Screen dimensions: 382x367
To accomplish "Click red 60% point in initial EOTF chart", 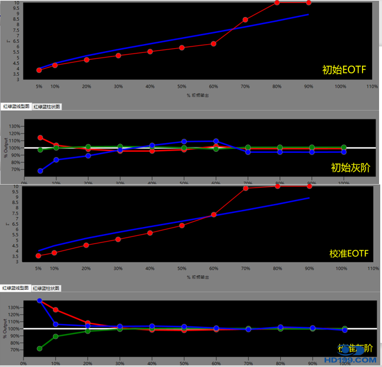I will pos(213,44).
